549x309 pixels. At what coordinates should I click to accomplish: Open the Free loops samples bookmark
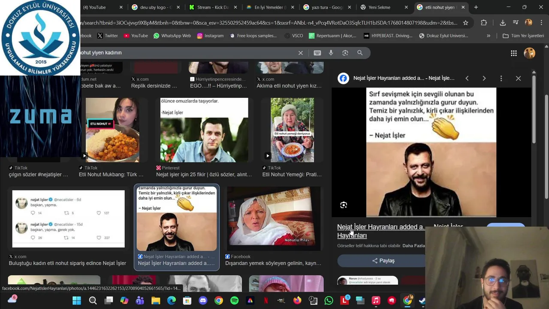(x=253, y=36)
